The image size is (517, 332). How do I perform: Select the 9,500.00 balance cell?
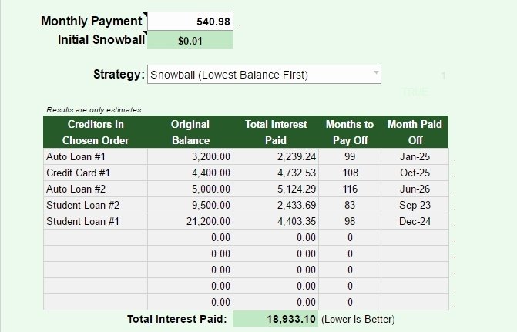[x=190, y=205]
